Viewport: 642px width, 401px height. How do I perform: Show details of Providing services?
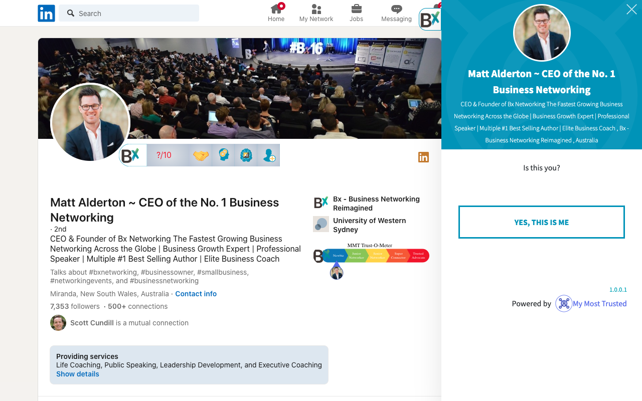pyautogui.click(x=78, y=374)
